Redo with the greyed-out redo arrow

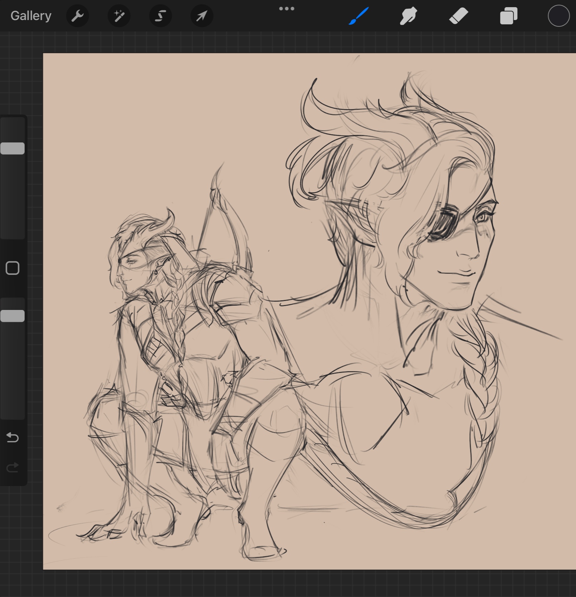click(x=13, y=467)
